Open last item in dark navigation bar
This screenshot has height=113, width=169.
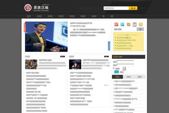coord(112,16)
